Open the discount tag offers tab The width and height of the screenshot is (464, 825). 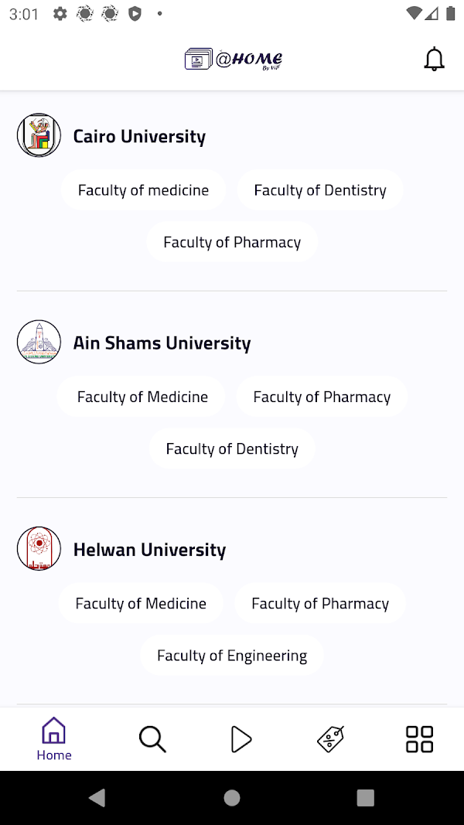click(330, 739)
